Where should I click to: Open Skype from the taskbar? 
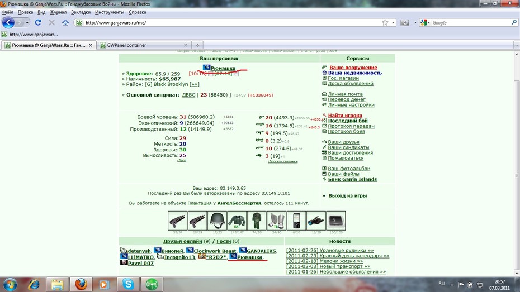pyautogui.click(x=128, y=284)
